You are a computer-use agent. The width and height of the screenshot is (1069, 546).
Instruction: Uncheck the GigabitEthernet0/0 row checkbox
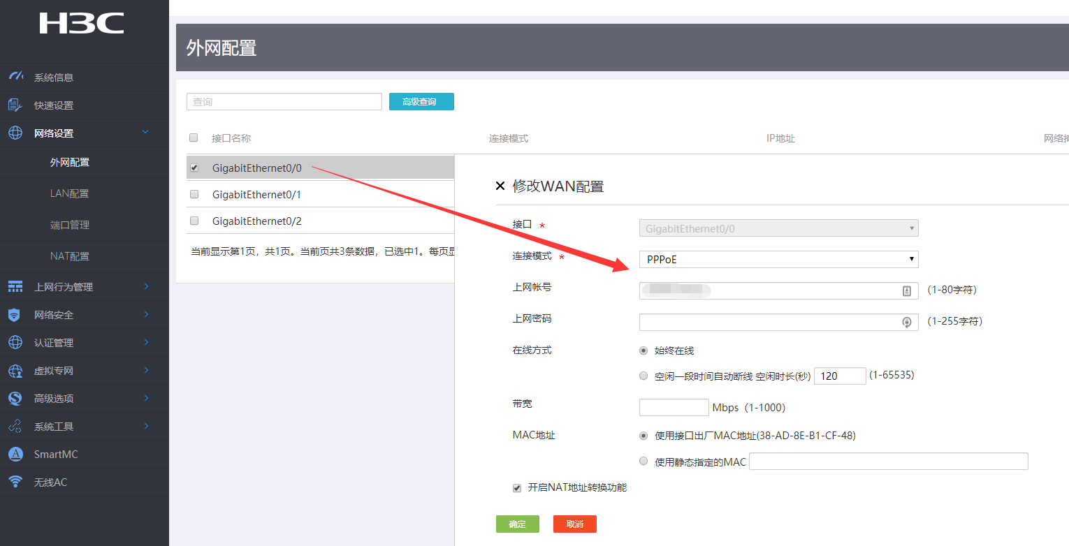(194, 168)
